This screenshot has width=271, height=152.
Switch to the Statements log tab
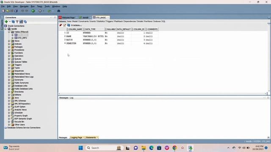click(x=92, y=138)
